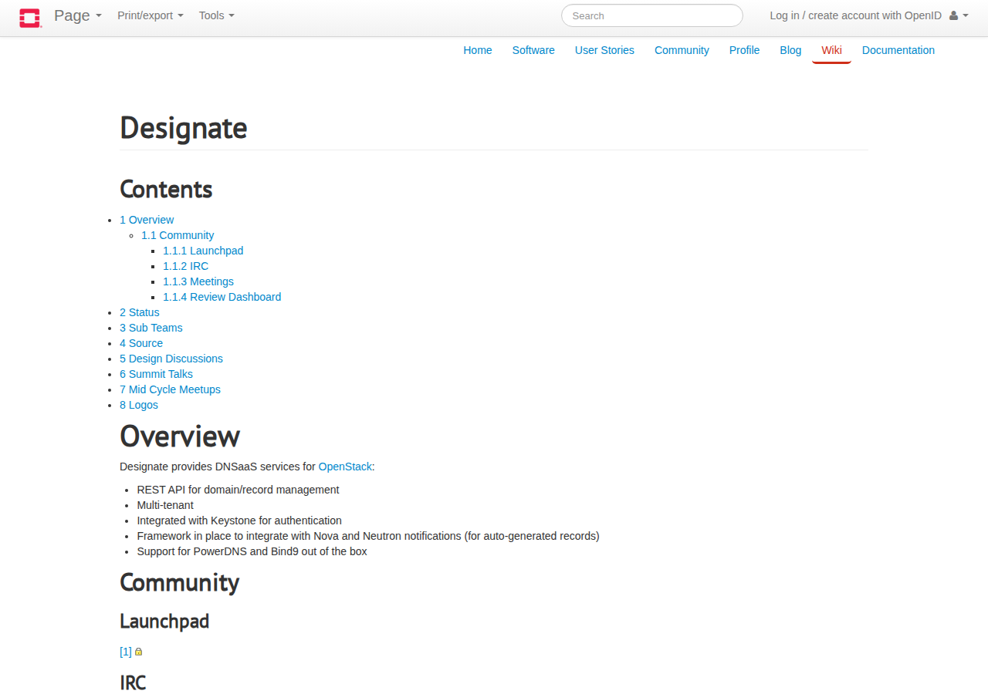The width and height of the screenshot is (988, 694).
Task: Jump to 6 Summit Talks section
Action: coord(156,374)
